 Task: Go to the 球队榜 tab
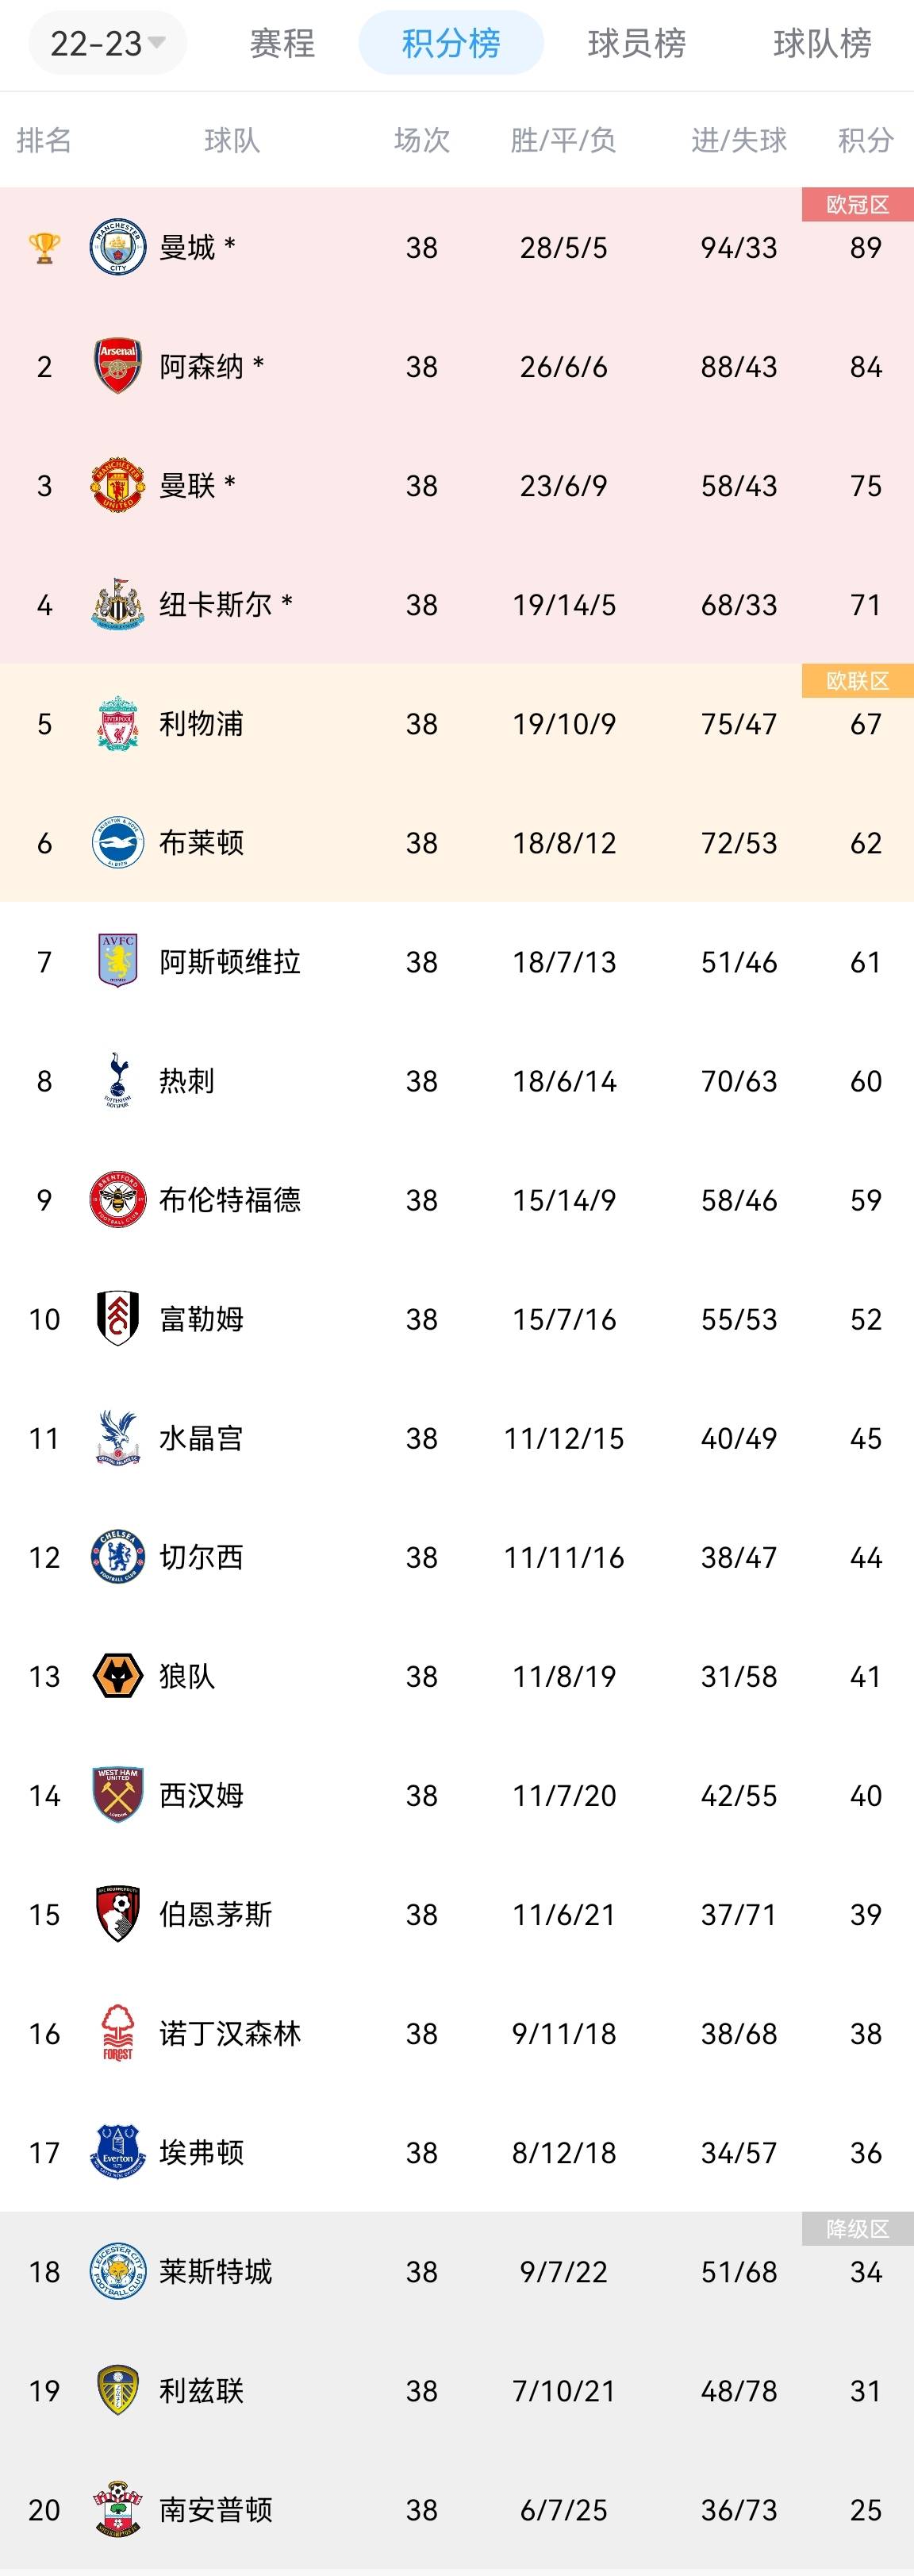click(822, 43)
